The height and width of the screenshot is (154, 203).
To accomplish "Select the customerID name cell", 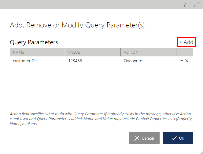I will click(x=37, y=61).
